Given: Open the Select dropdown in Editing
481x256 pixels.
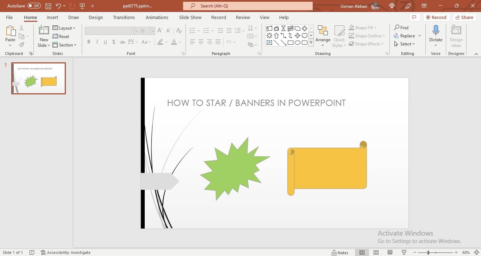Looking at the screenshot, I should pos(405,44).
